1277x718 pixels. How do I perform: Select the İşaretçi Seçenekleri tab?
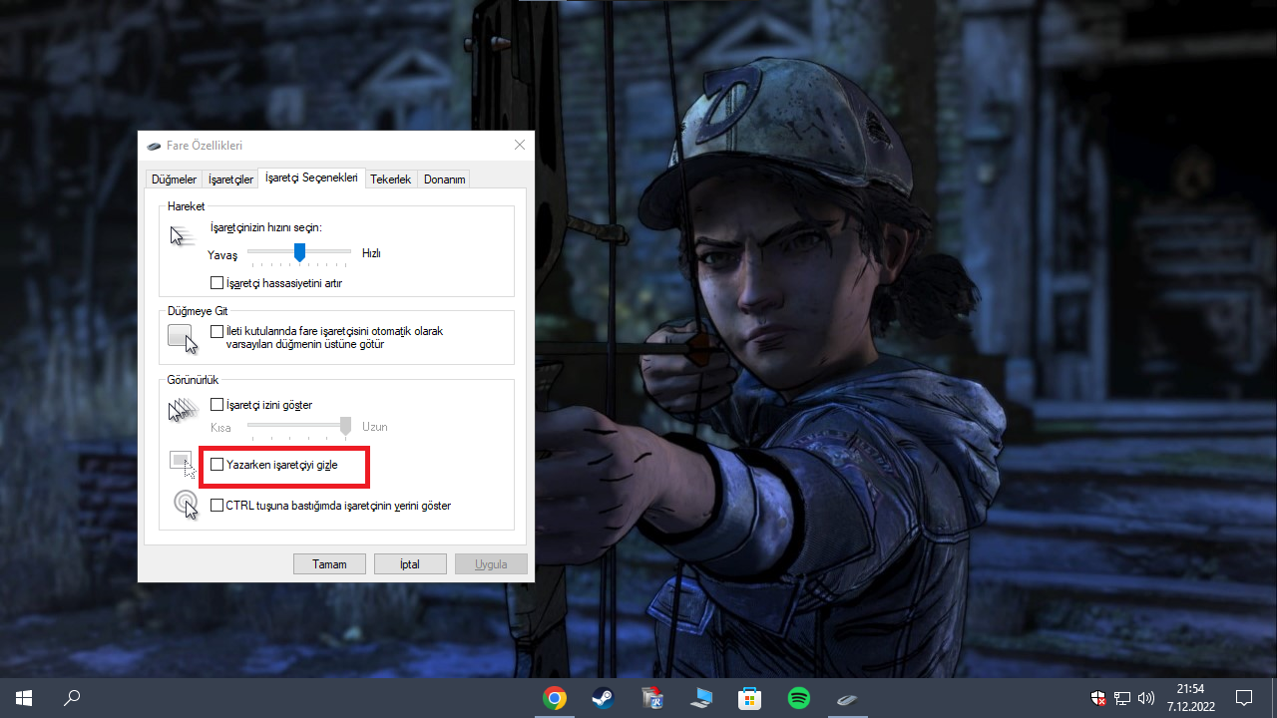tap(311, 178)
